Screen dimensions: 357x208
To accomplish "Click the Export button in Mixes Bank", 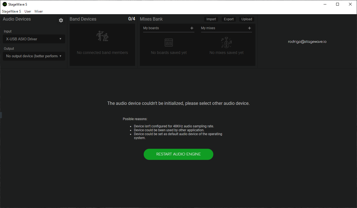I will click(229, 19).
